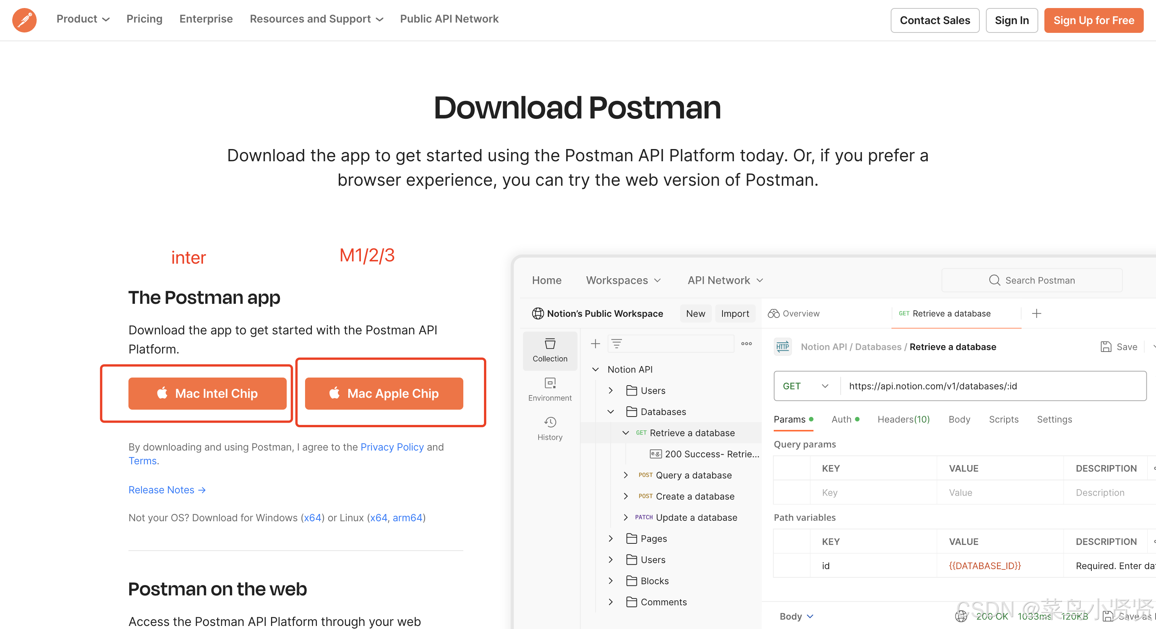Click the HTTP request type icon
Image resolution: width=1156 pixels, height=629 pixels.
(x=783, y=347)
